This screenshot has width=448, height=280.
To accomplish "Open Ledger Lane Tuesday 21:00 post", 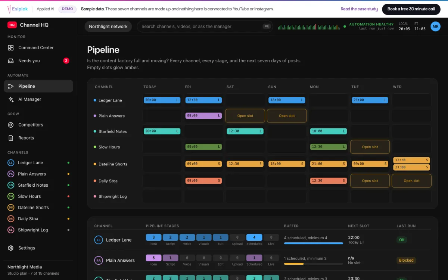I will pos(370,100).
